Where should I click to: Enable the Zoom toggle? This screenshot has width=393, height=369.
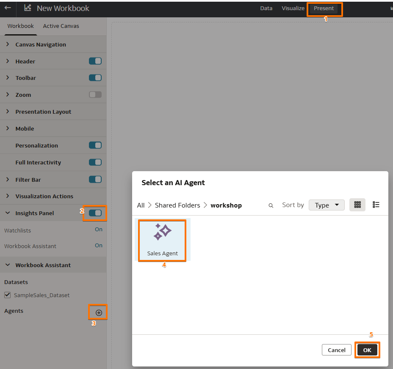[x=95, y=95]
